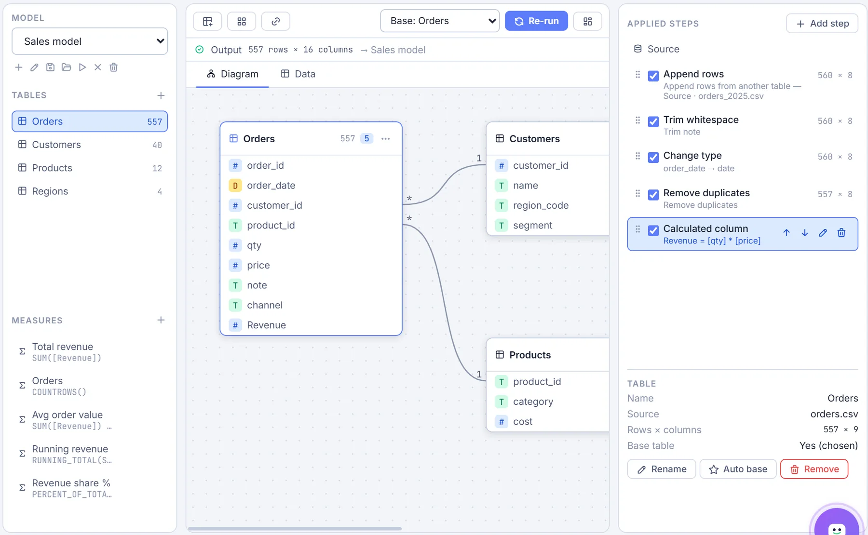868x535 pixels.
Task: Grab the Trim whitespace drag handle
Action: pos(637,120)
